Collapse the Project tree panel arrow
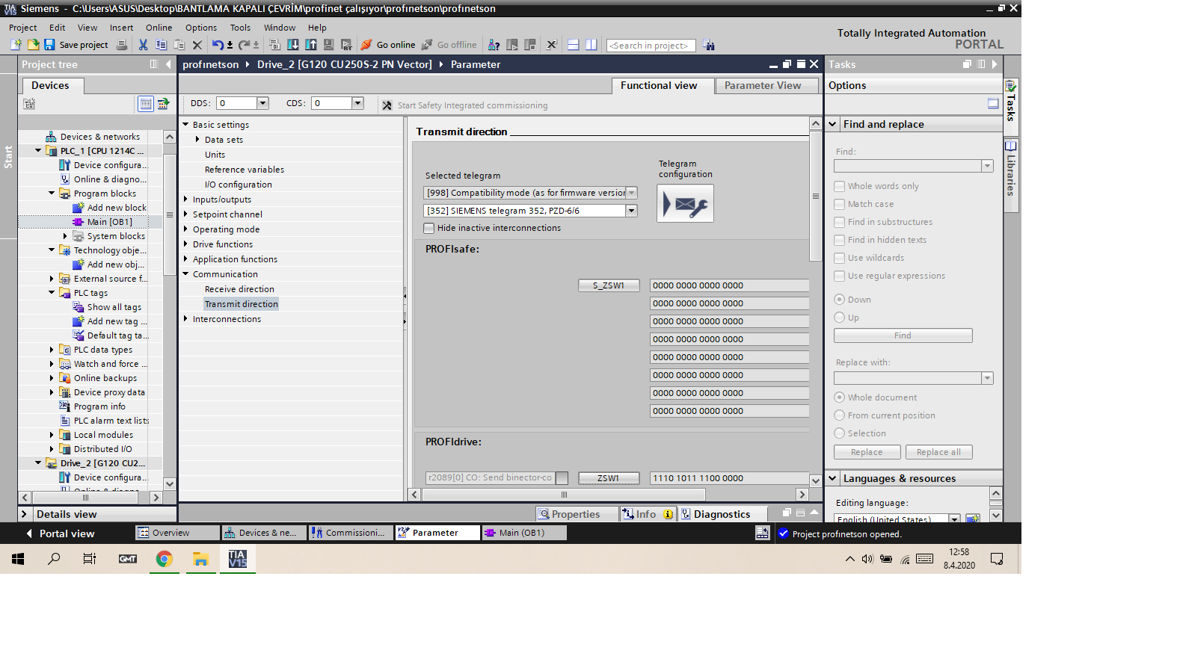This screenshot has height=659, width=1177. [168, 64]
